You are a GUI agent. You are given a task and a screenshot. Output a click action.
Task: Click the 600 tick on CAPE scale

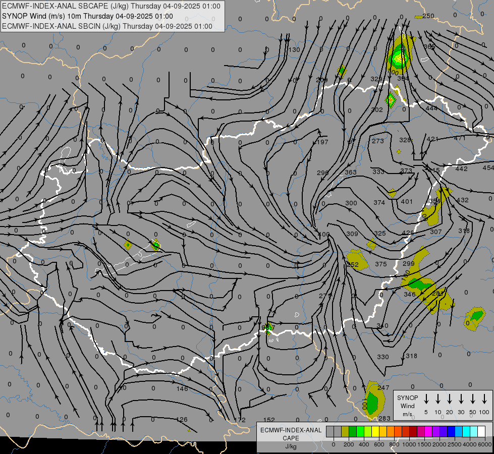click(x=379, y=444)
